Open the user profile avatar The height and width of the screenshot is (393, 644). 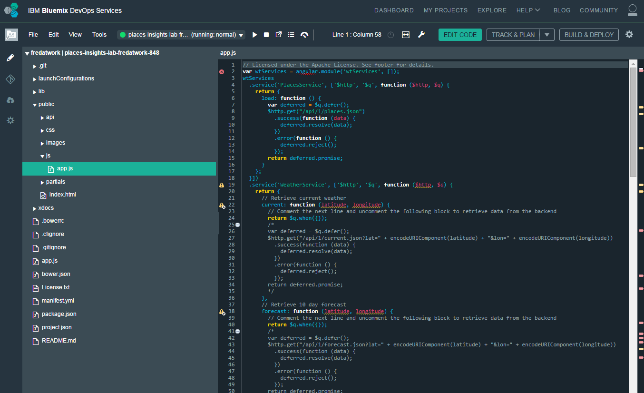pos(632,10)
